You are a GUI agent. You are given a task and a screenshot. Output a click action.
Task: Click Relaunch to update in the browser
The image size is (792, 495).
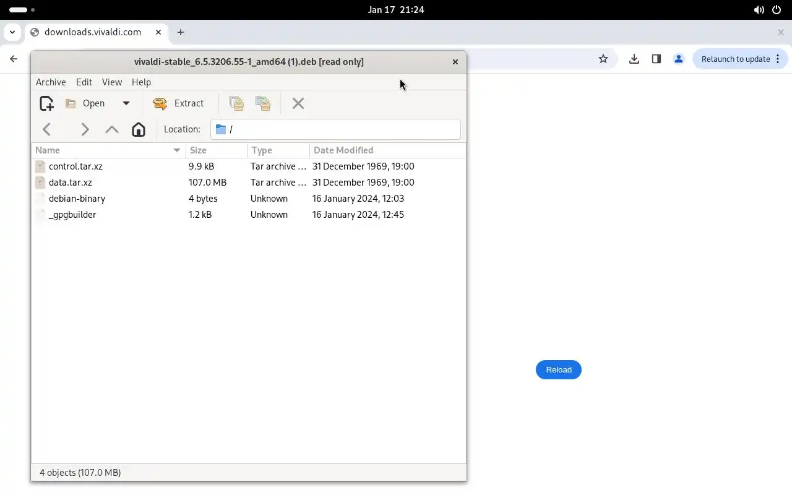pyautogui.click(x=740, y=59)
